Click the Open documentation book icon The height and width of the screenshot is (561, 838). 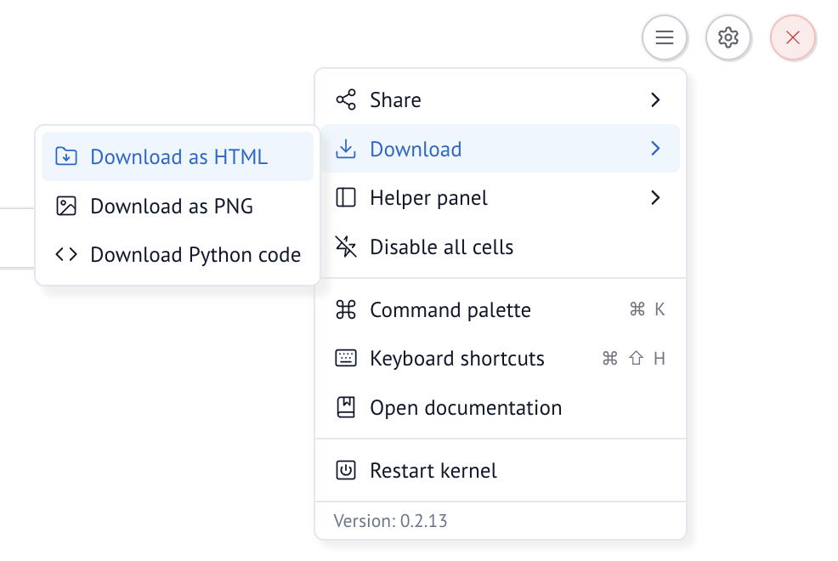[346, 408]
